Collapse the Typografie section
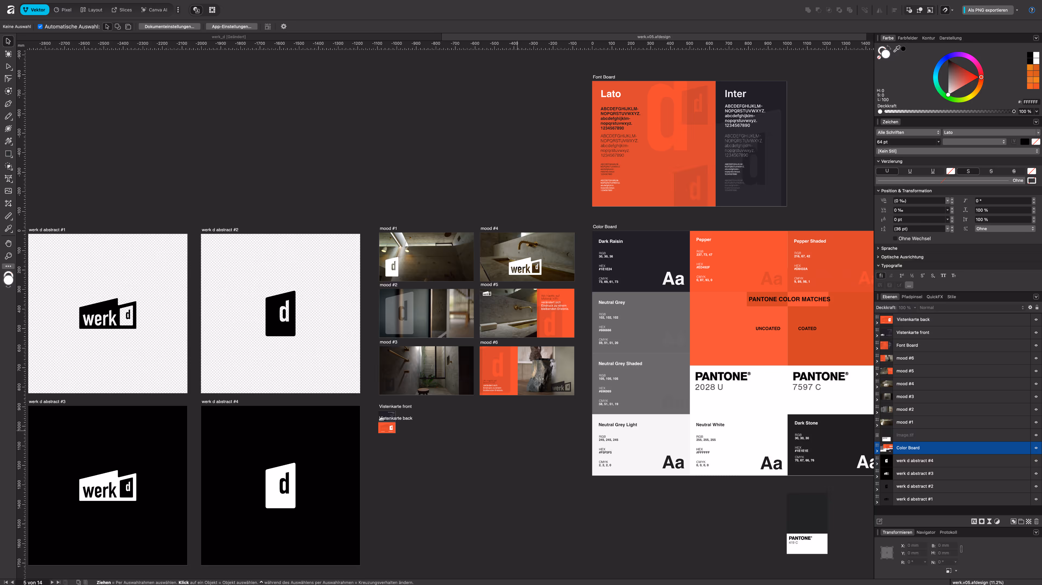The height and width of the screenshot is (585, 1042). coord(878,266)
